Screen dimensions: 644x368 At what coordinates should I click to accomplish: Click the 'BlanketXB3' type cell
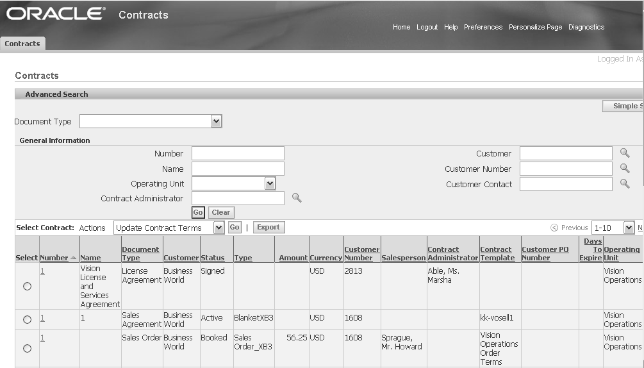coord(254,318)
